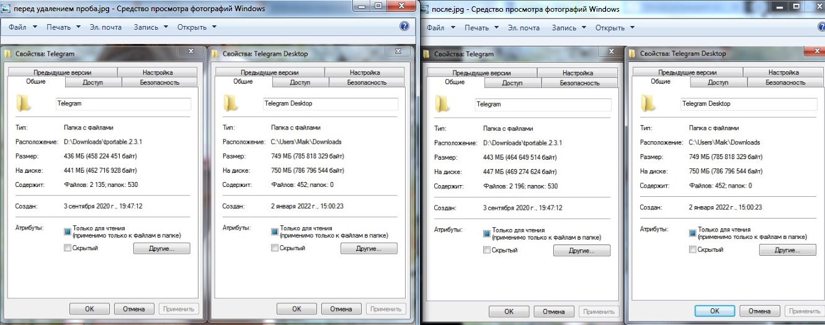Toggle Скрытый in Telegram dialog, перед удалением

click(x=68, y=248)
